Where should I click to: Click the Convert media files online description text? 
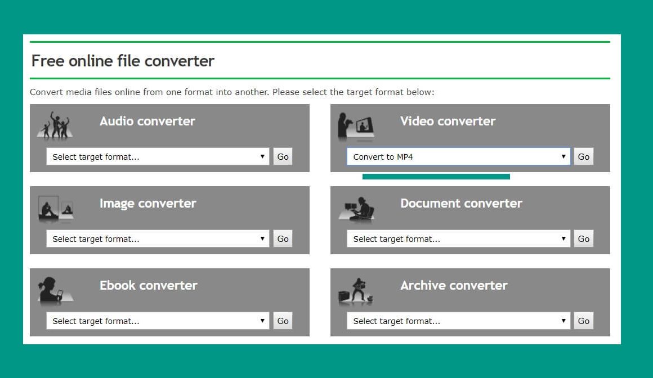coord(232,92)
